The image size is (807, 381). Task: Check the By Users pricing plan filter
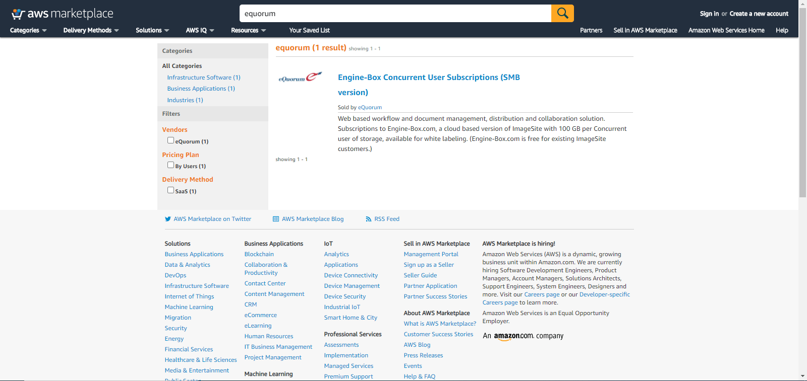click(170, 165)
